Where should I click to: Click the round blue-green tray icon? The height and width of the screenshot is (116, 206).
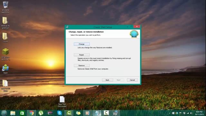[177, 113]
